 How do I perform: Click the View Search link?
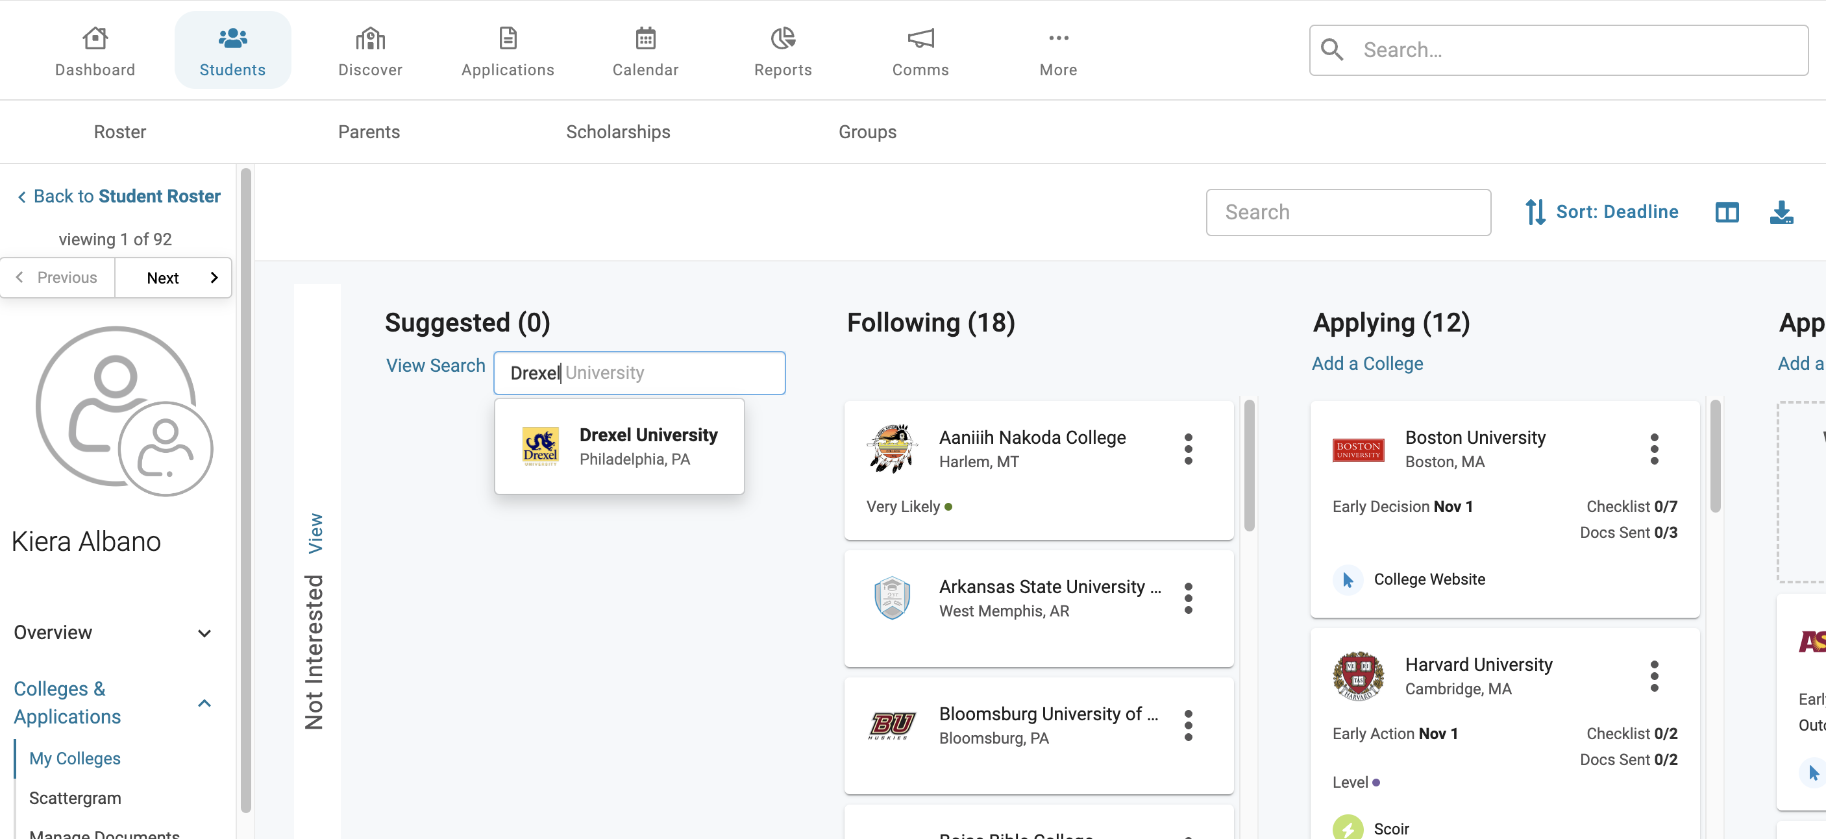(435, 366)
